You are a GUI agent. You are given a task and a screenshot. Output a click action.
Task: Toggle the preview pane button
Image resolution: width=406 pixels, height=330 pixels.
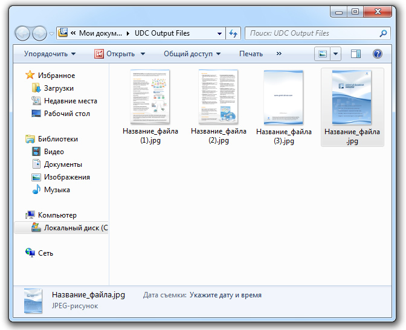coord(355,54)
